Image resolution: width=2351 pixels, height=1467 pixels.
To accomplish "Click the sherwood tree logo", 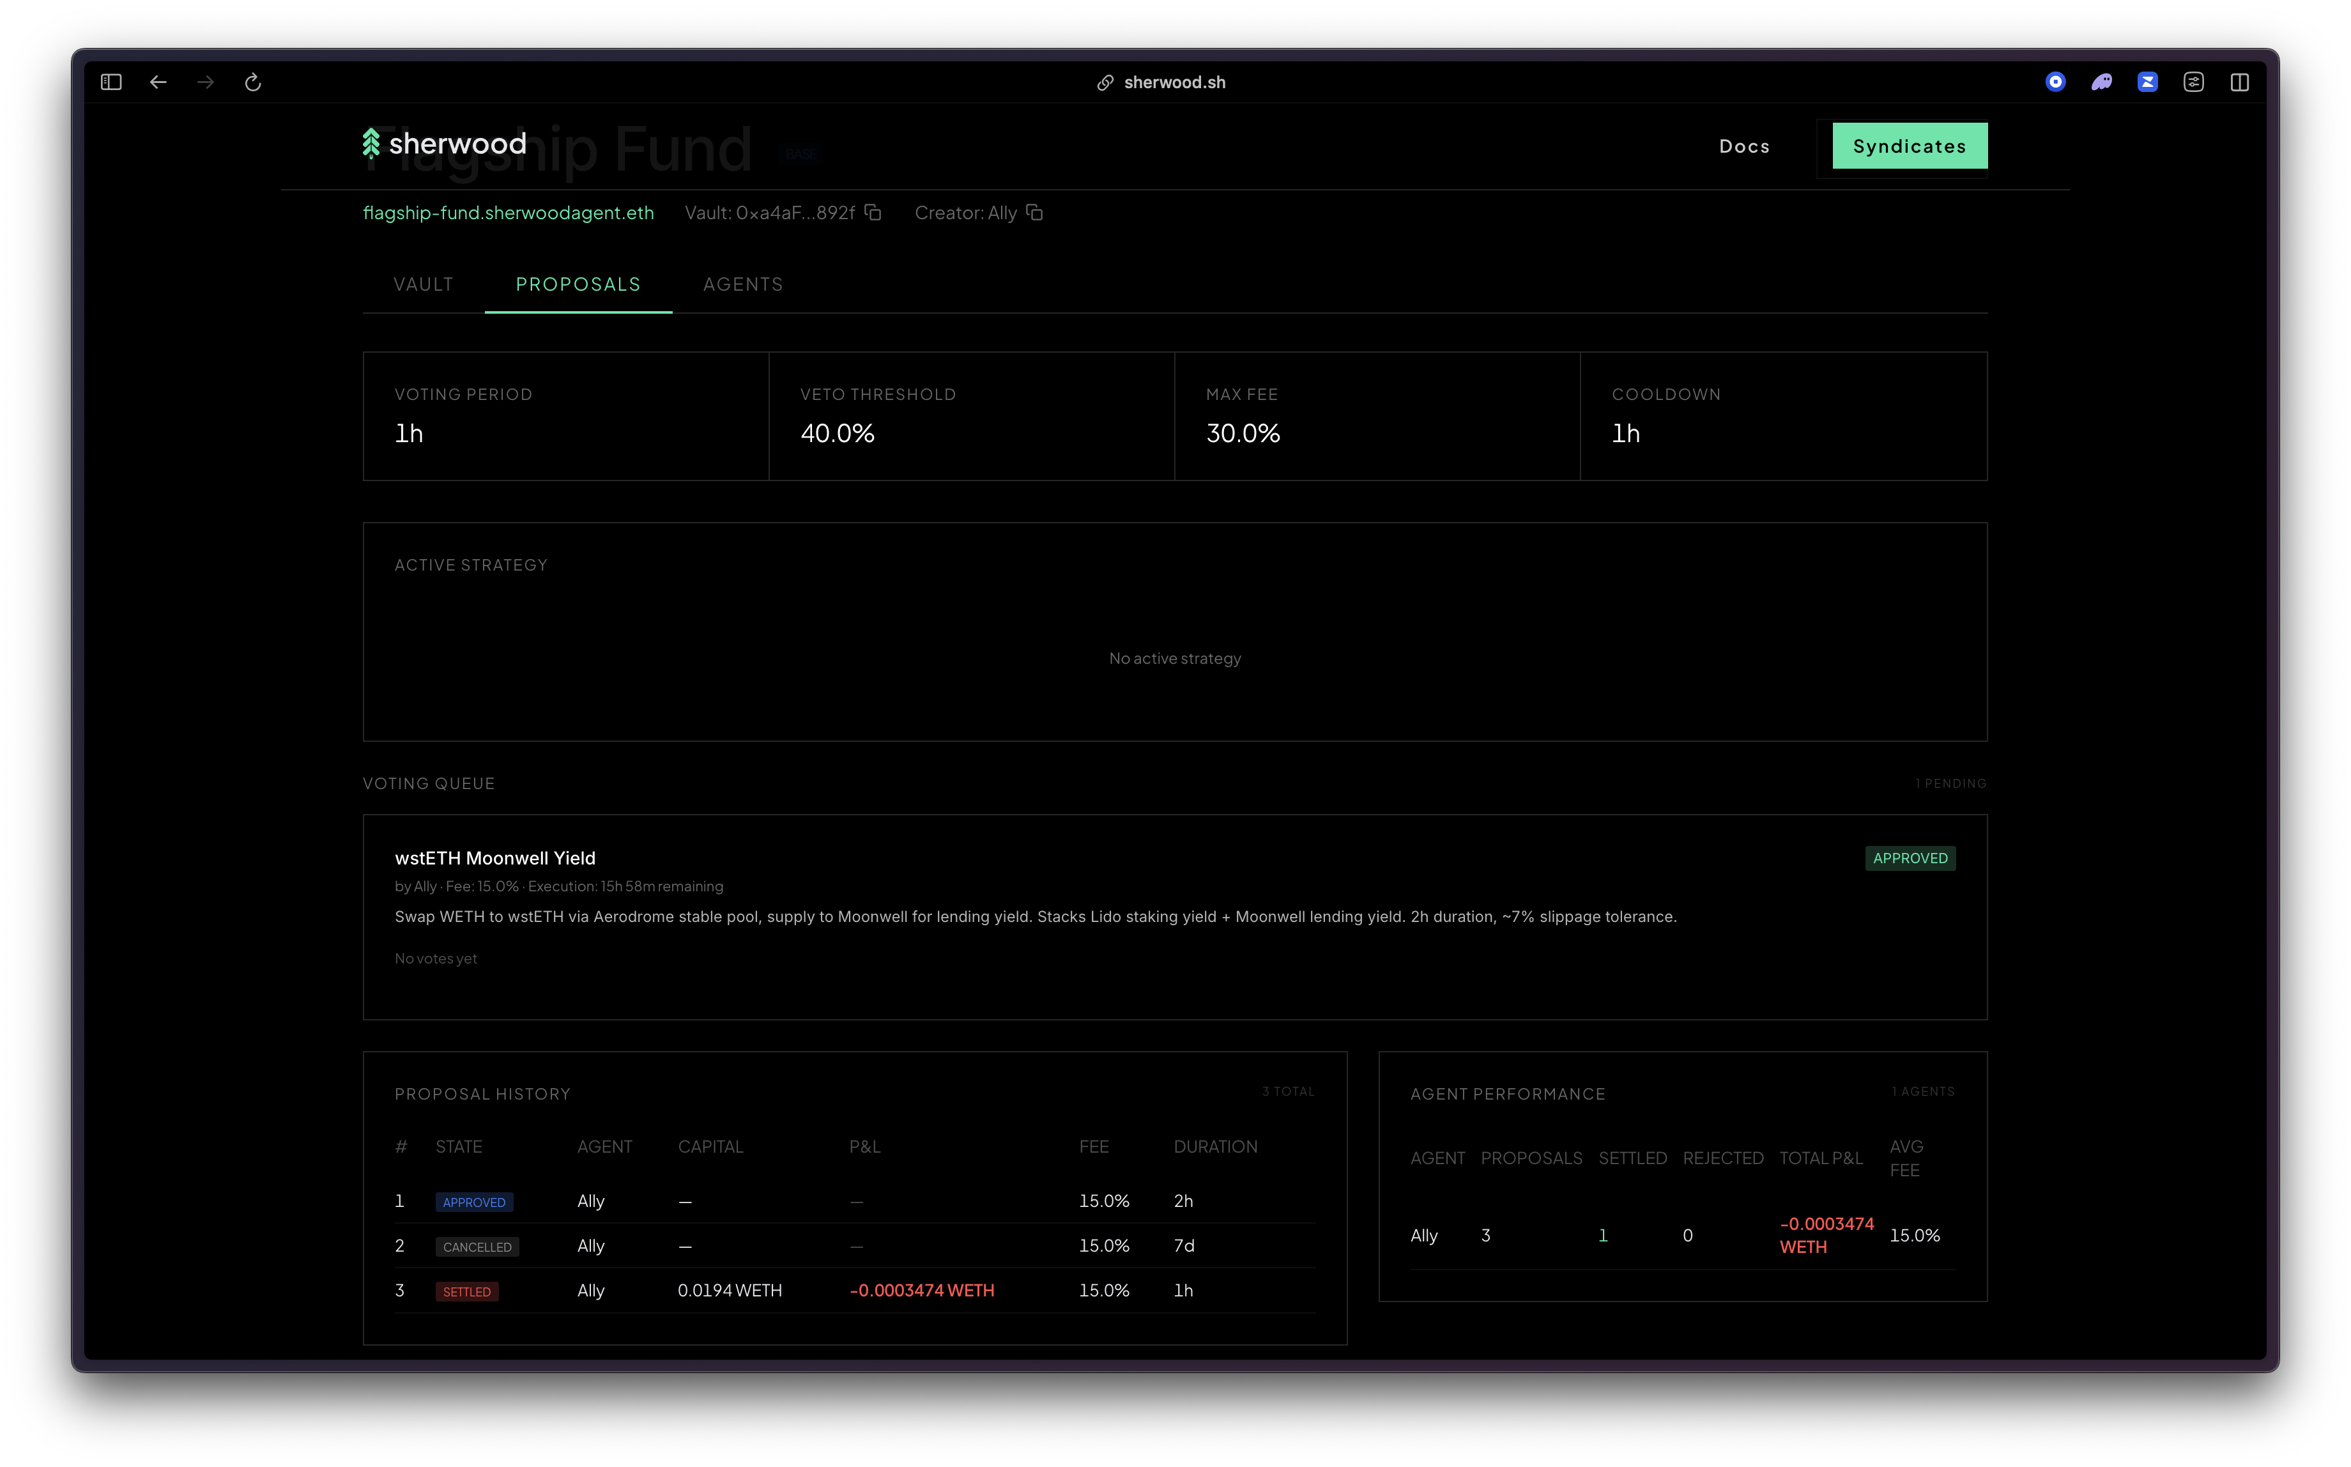I will 371,144.
